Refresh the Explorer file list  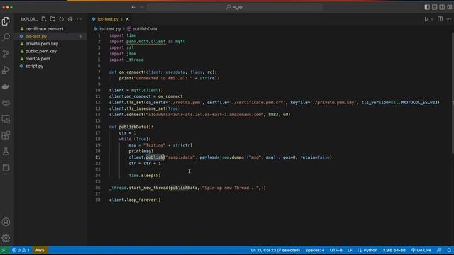pos(62,19)
